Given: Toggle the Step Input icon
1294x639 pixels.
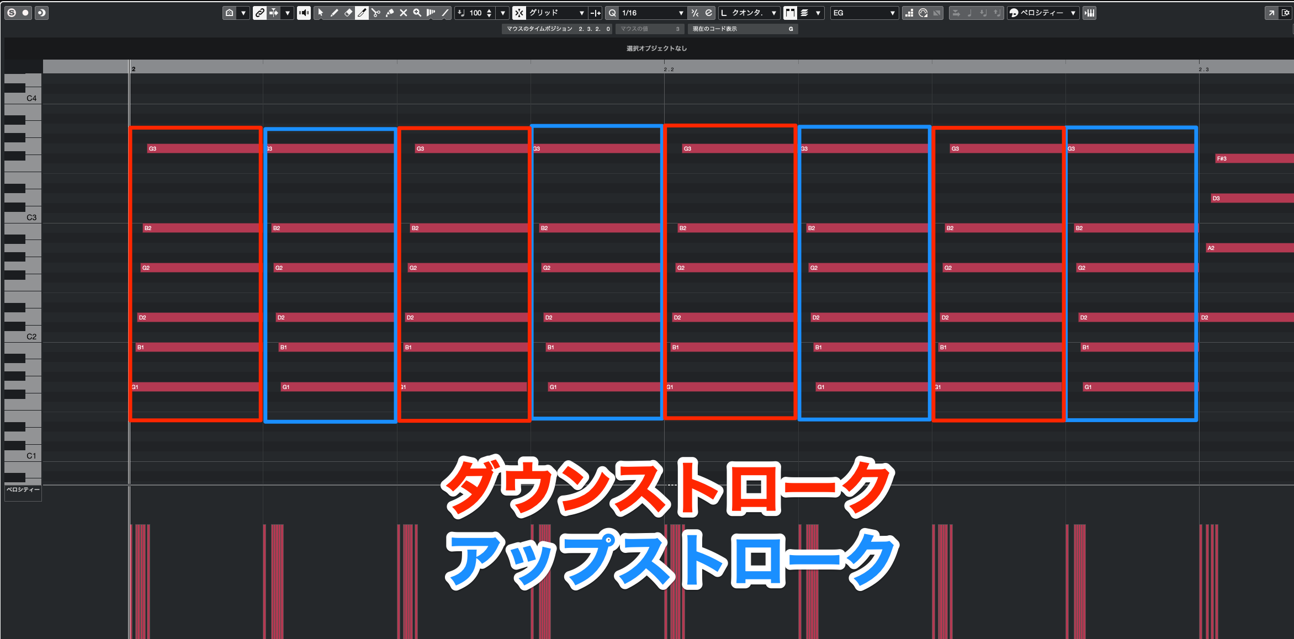Looking at the screenshot, I should 956,13.
